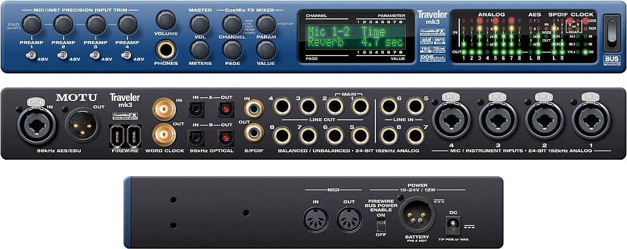Click the S/PDIF OUT RCA connector
The width and height of the screenshot is (627, 249).
pyautogui.click(x=252, y=135)
